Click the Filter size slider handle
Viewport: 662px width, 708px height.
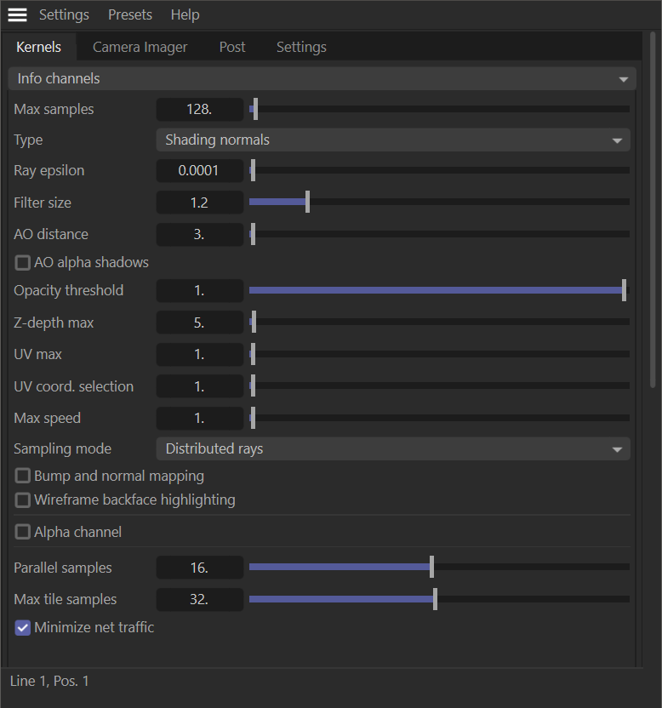(x=307, y=202)
